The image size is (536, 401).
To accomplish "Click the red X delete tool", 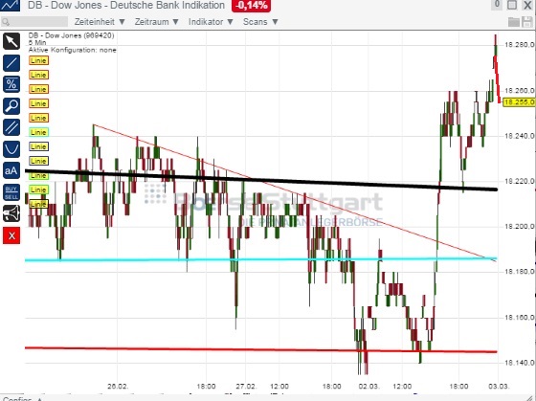I will 11,235.
